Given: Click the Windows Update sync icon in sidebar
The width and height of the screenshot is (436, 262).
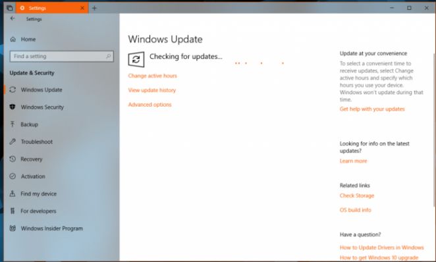Looking at the screenshot, I should click(x=13, y=90).
